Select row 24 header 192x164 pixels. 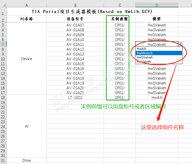click(3, 126)
